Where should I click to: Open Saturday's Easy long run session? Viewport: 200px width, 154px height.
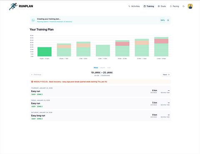coord(100,116)
